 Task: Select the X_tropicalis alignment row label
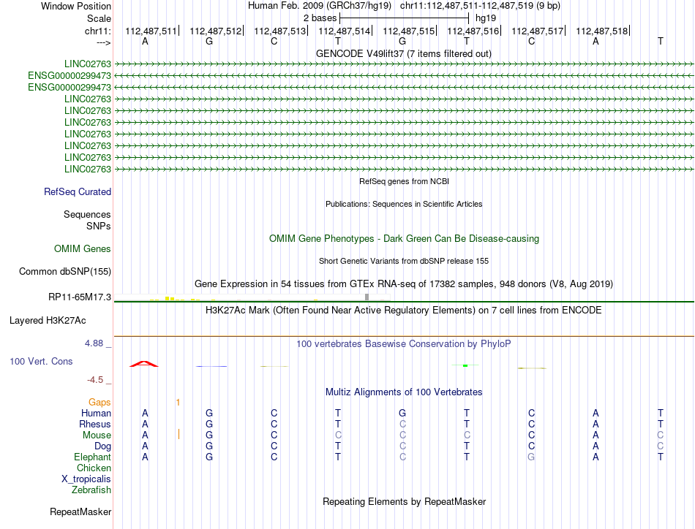pyautogui.click(x=86, y=479)
